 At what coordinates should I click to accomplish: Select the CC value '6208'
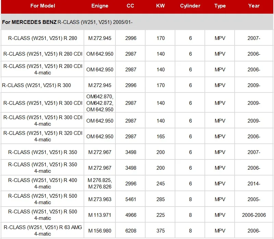click(x=131, y=231)
